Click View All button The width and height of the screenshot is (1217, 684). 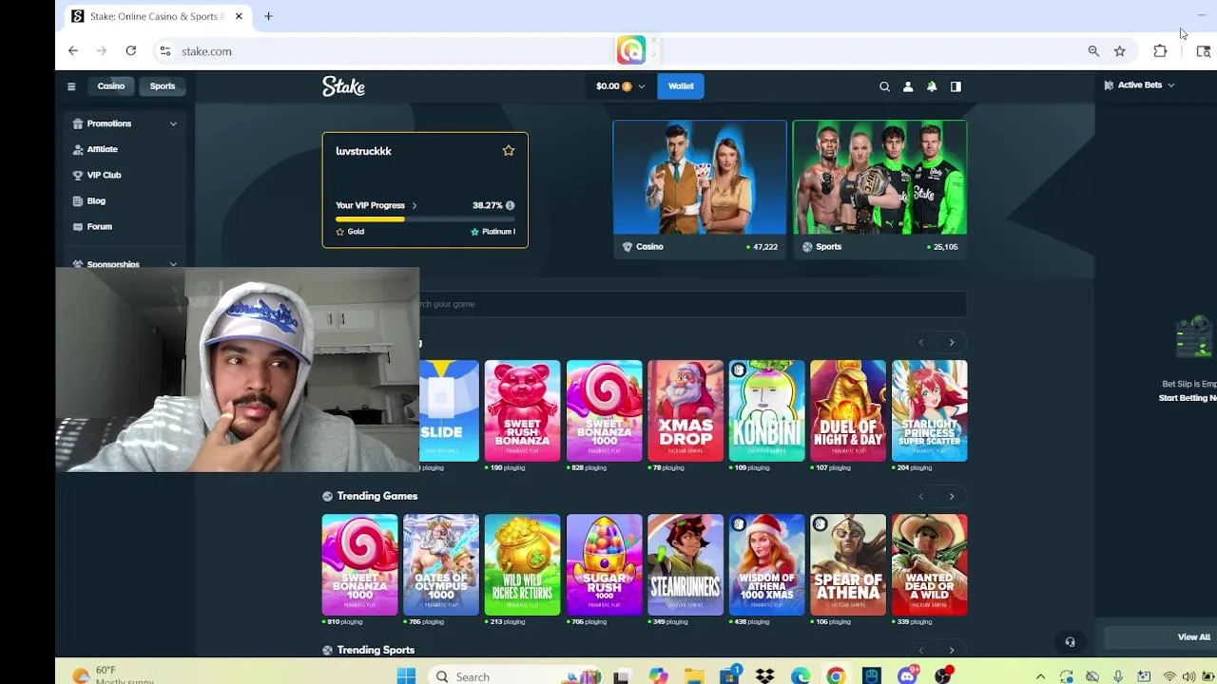click(x=1193, y=637)
